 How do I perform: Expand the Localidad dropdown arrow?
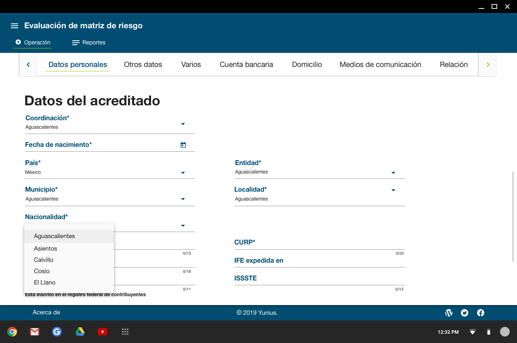[x=393, y=190]
